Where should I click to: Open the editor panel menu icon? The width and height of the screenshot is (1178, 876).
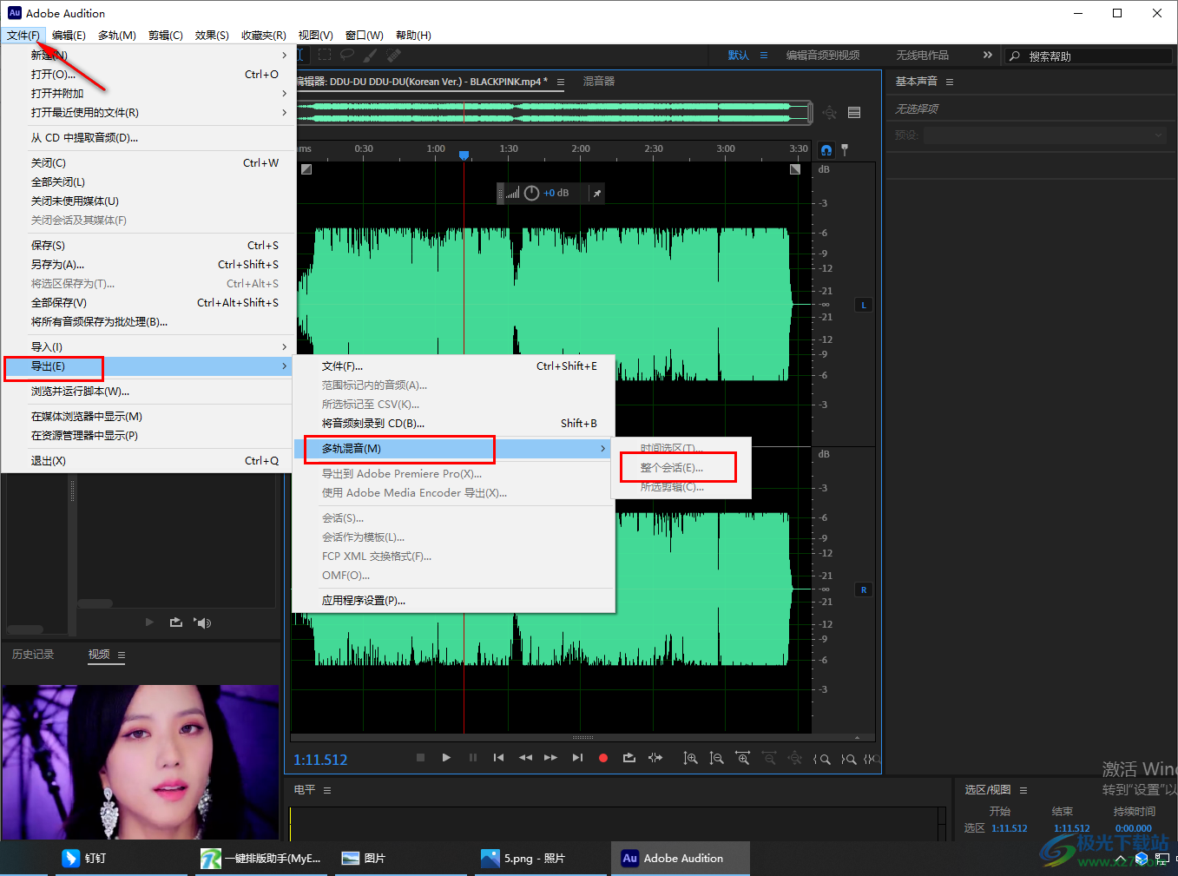561,82
